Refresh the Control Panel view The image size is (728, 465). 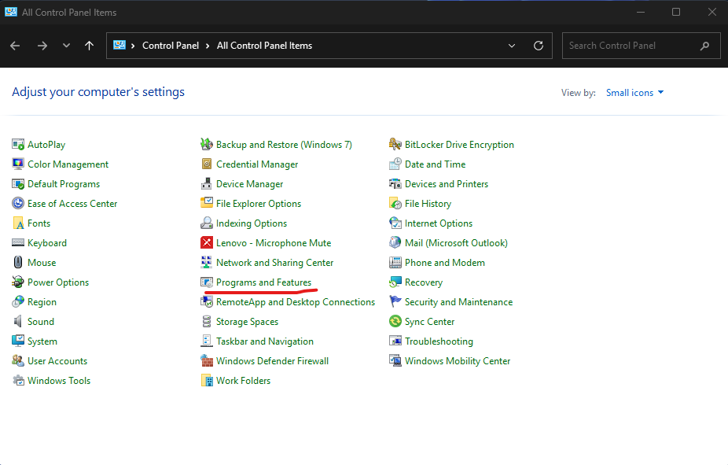(x=539, y=46)
